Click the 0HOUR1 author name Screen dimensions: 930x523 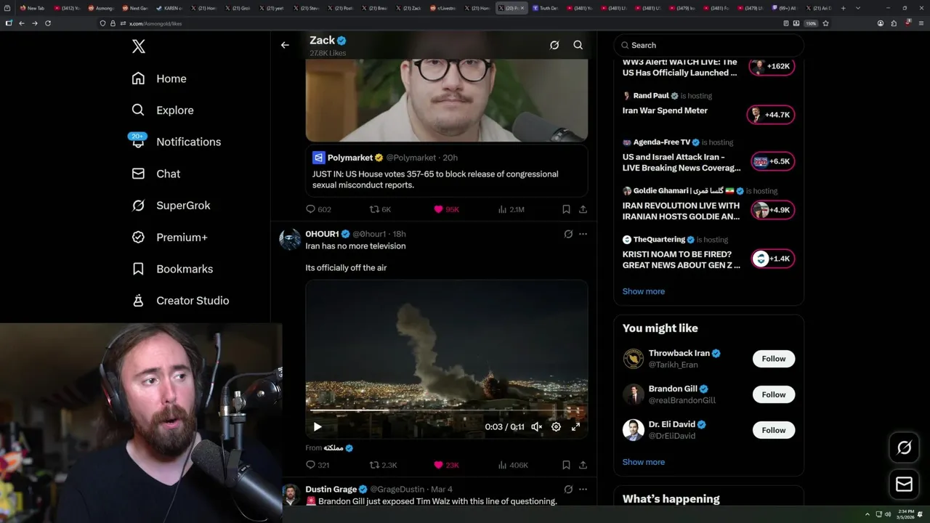[x=322, y=234]
